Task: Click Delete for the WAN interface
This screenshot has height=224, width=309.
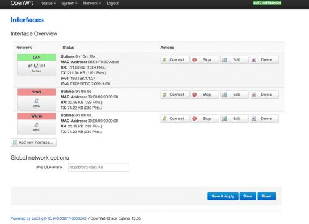Action: click(264, 95)
